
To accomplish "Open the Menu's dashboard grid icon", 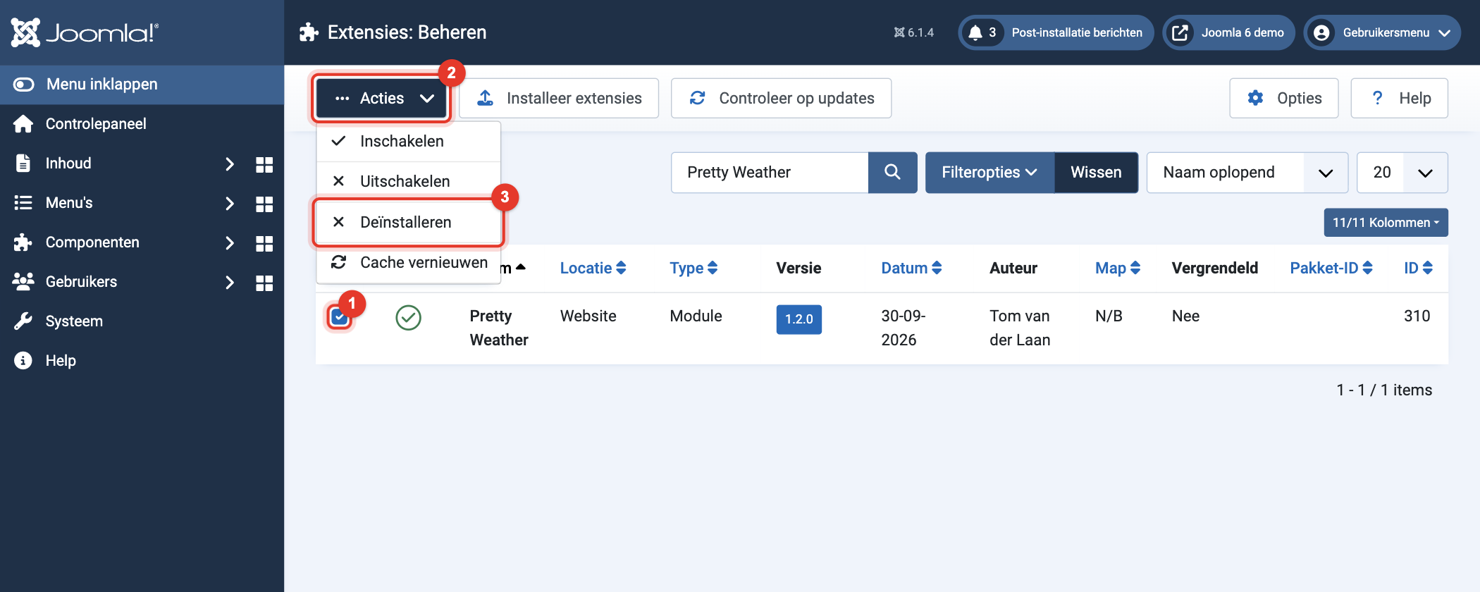I will 264,204.
